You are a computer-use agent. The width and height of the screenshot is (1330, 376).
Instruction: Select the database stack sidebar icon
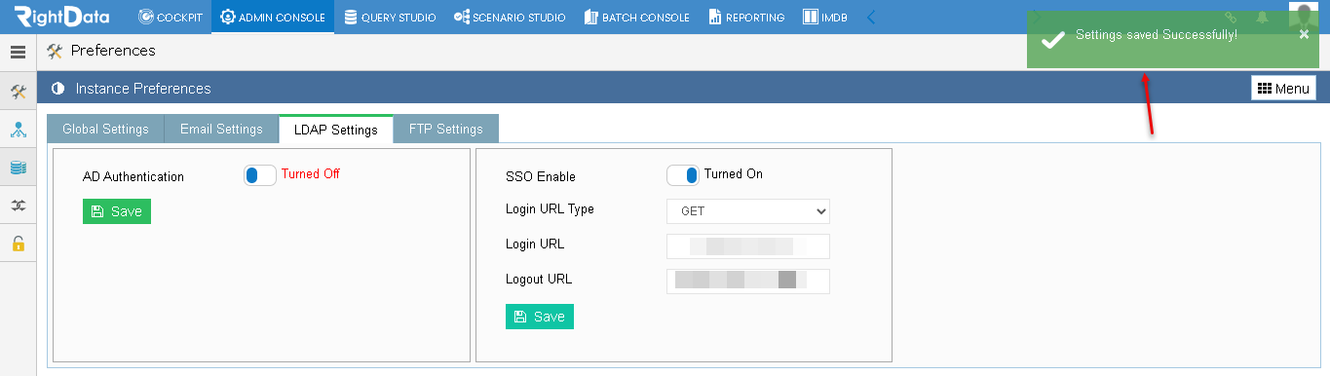point(18,168)
